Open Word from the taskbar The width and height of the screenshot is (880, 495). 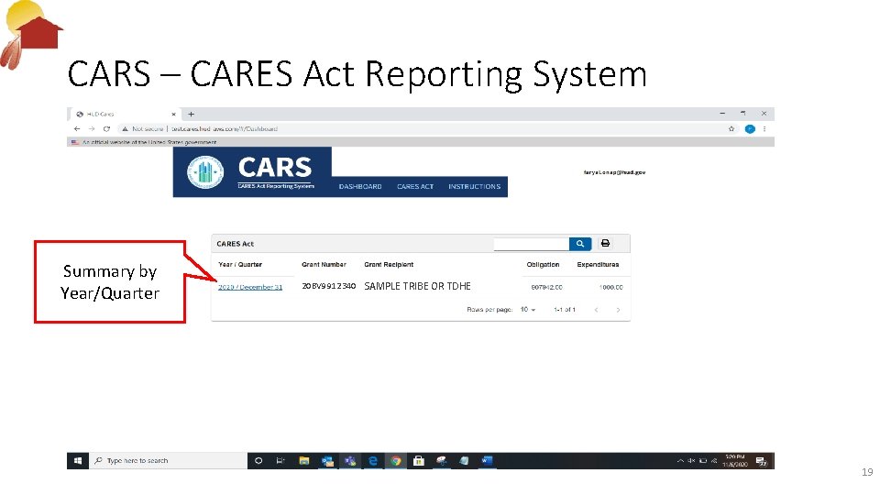coord(487,461)
